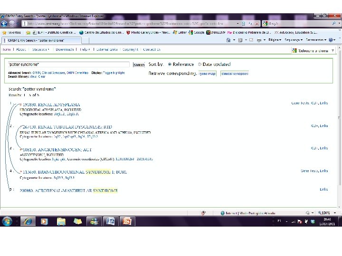Click in the 'potter syndrome' search field
Viewport: 342px width, 256px height.
pos(69,64)
